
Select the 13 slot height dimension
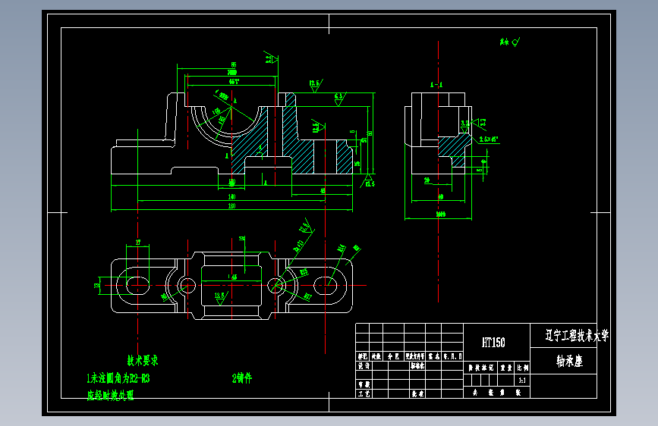[97, 286]
